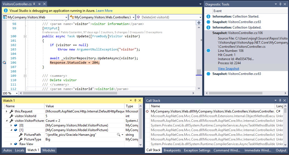
Task: Open the MyCompany.Visitors.Web project dropdown
Action: [66, 17]
